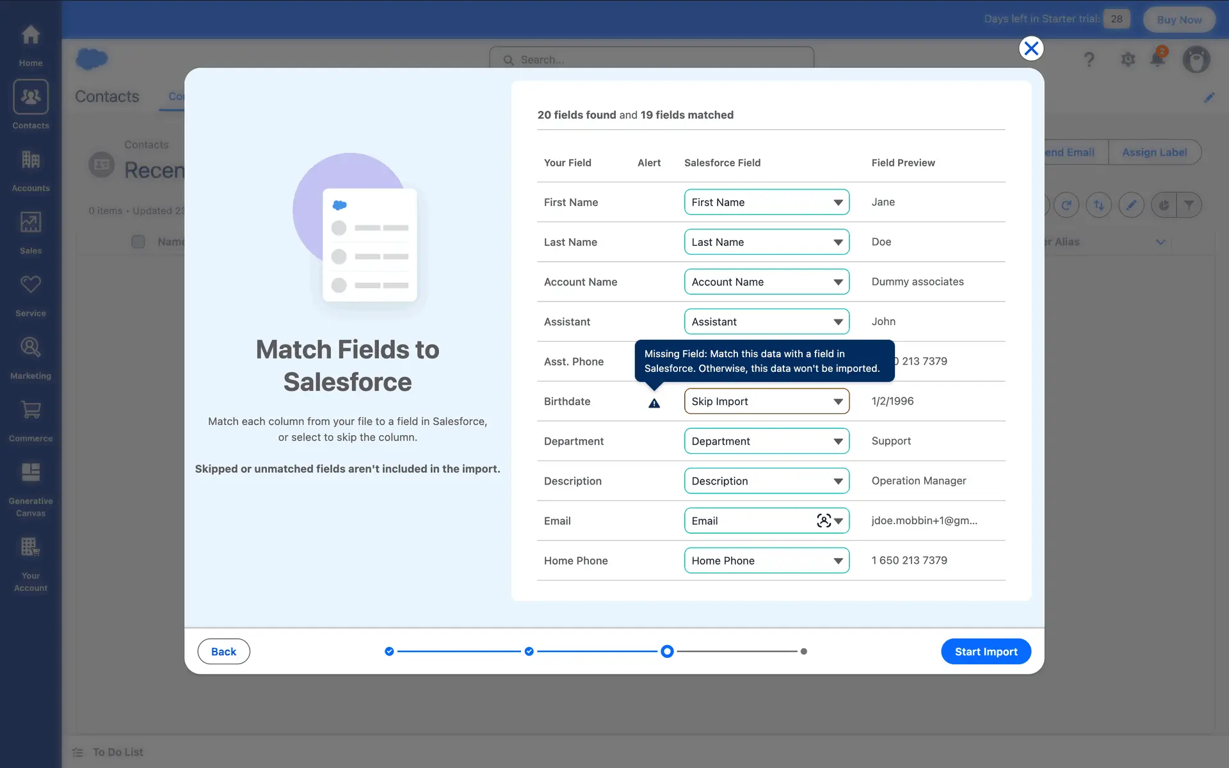
Task: Click the Start Import button
Action: pos(985,652)
